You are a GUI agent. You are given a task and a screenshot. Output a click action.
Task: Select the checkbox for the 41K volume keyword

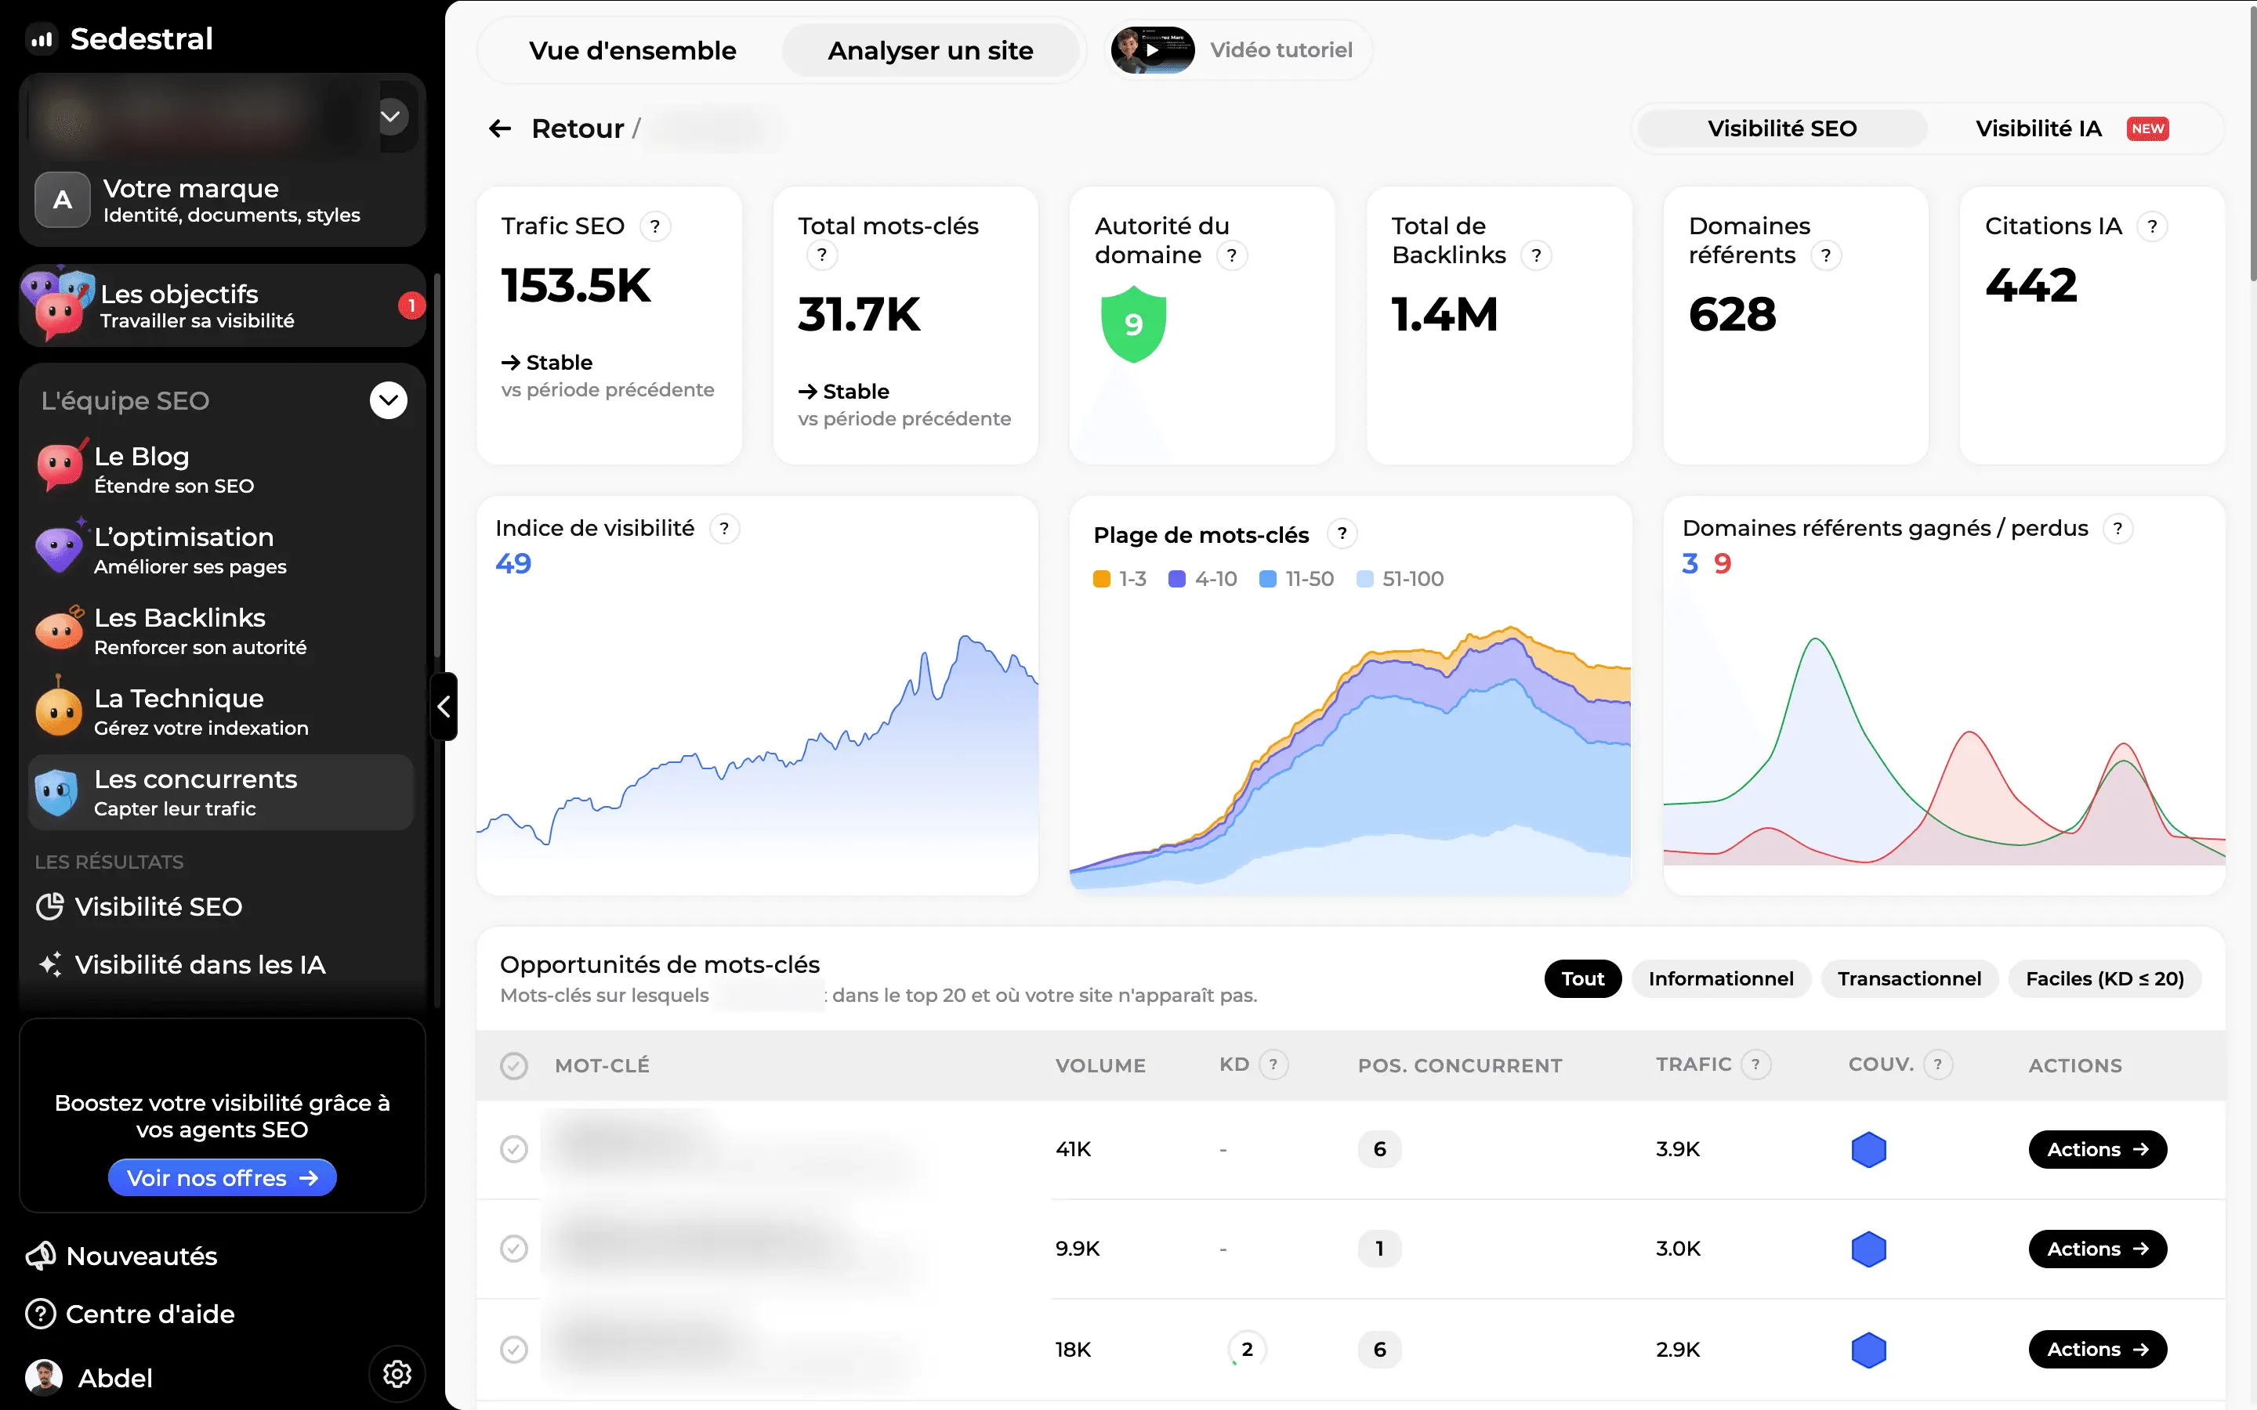coord(514,1149)
